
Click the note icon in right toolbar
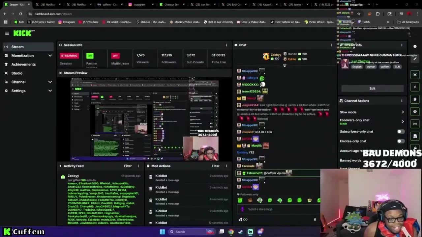click(x=415, y=99)
